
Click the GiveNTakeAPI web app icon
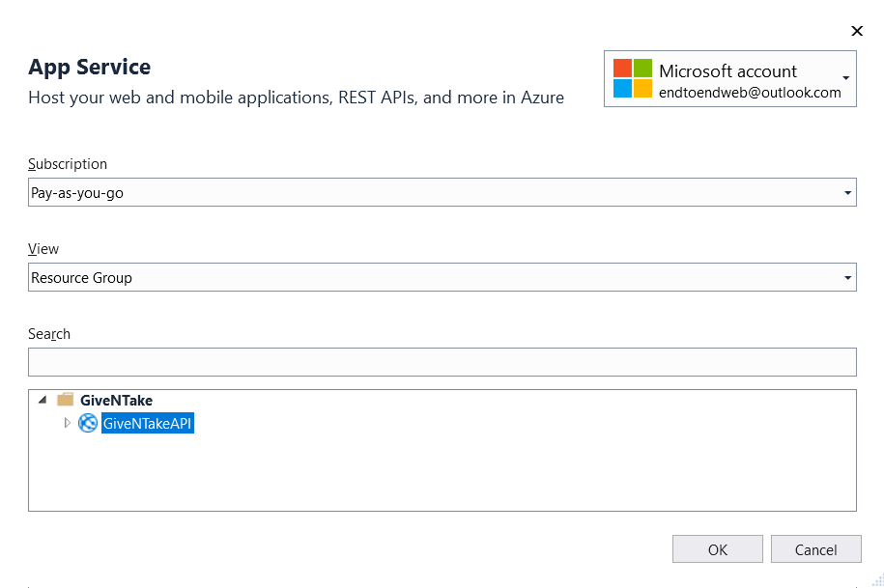point(87,423)
